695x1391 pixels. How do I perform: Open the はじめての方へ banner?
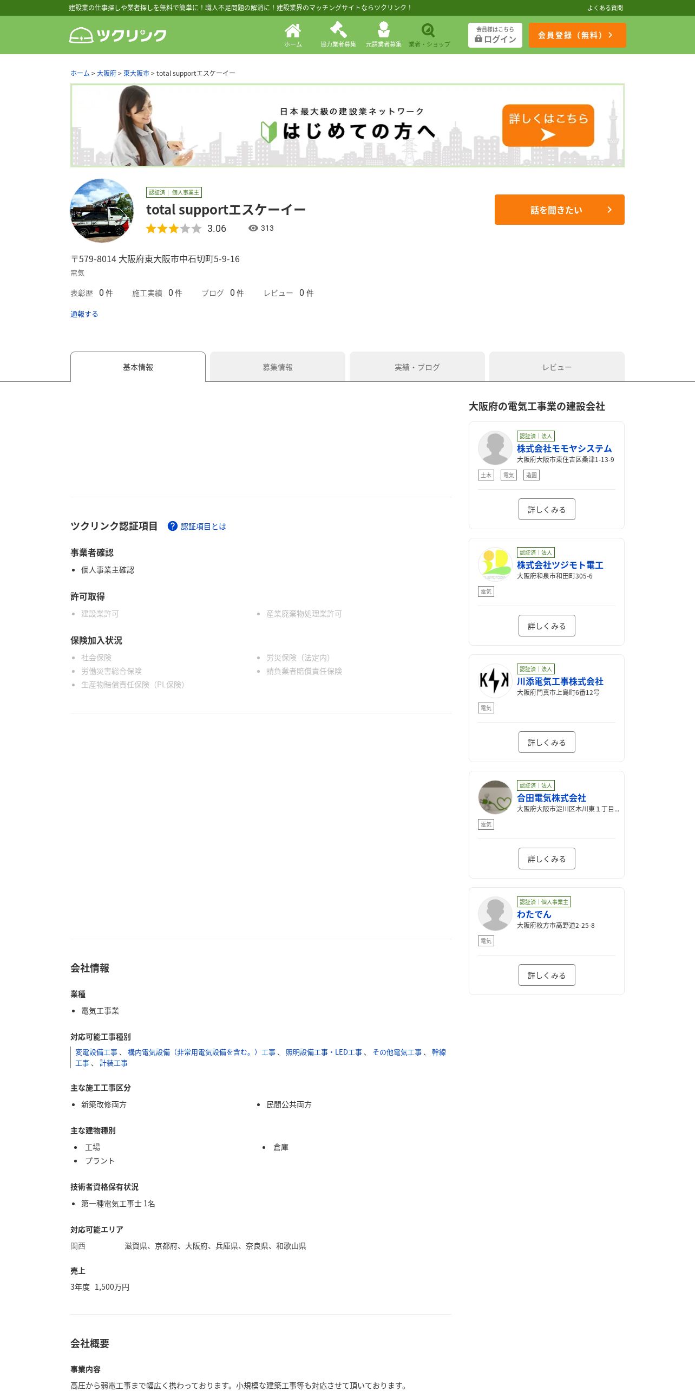click(x=347, y=125)
